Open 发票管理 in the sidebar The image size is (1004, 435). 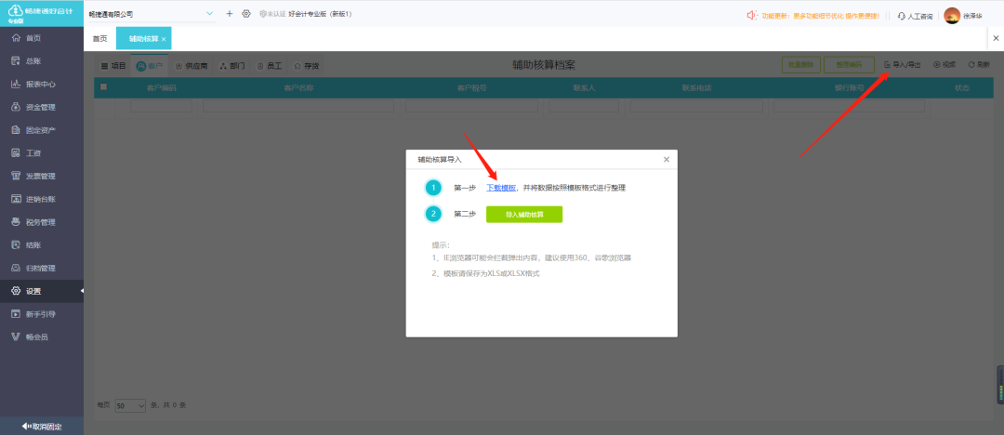pos(42,177)
